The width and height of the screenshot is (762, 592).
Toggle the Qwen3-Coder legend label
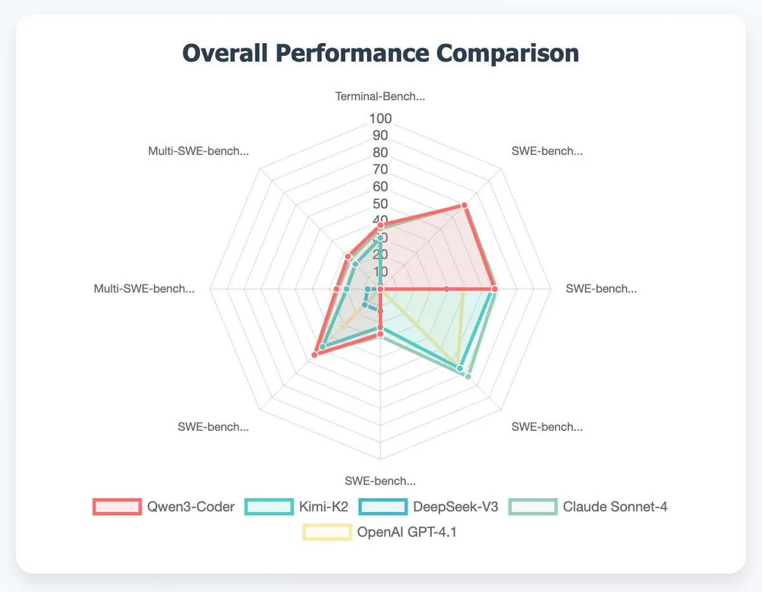pyautogui.click(x=190, y=507)
